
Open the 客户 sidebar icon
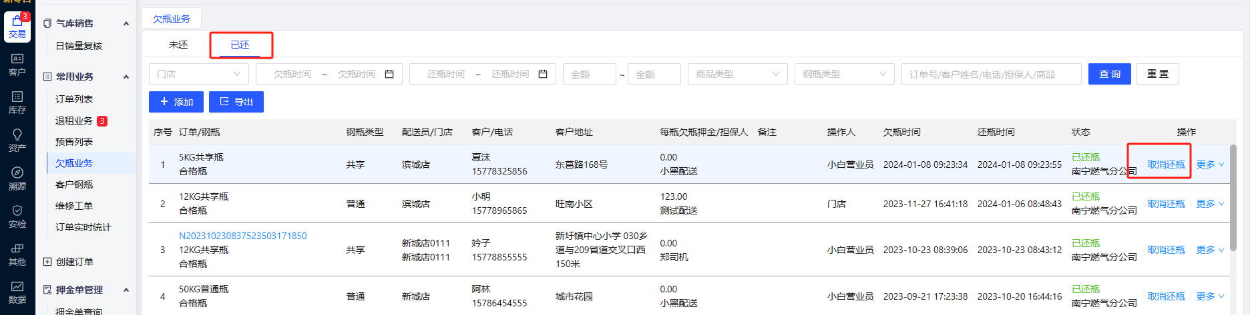(x=17, y=65)
